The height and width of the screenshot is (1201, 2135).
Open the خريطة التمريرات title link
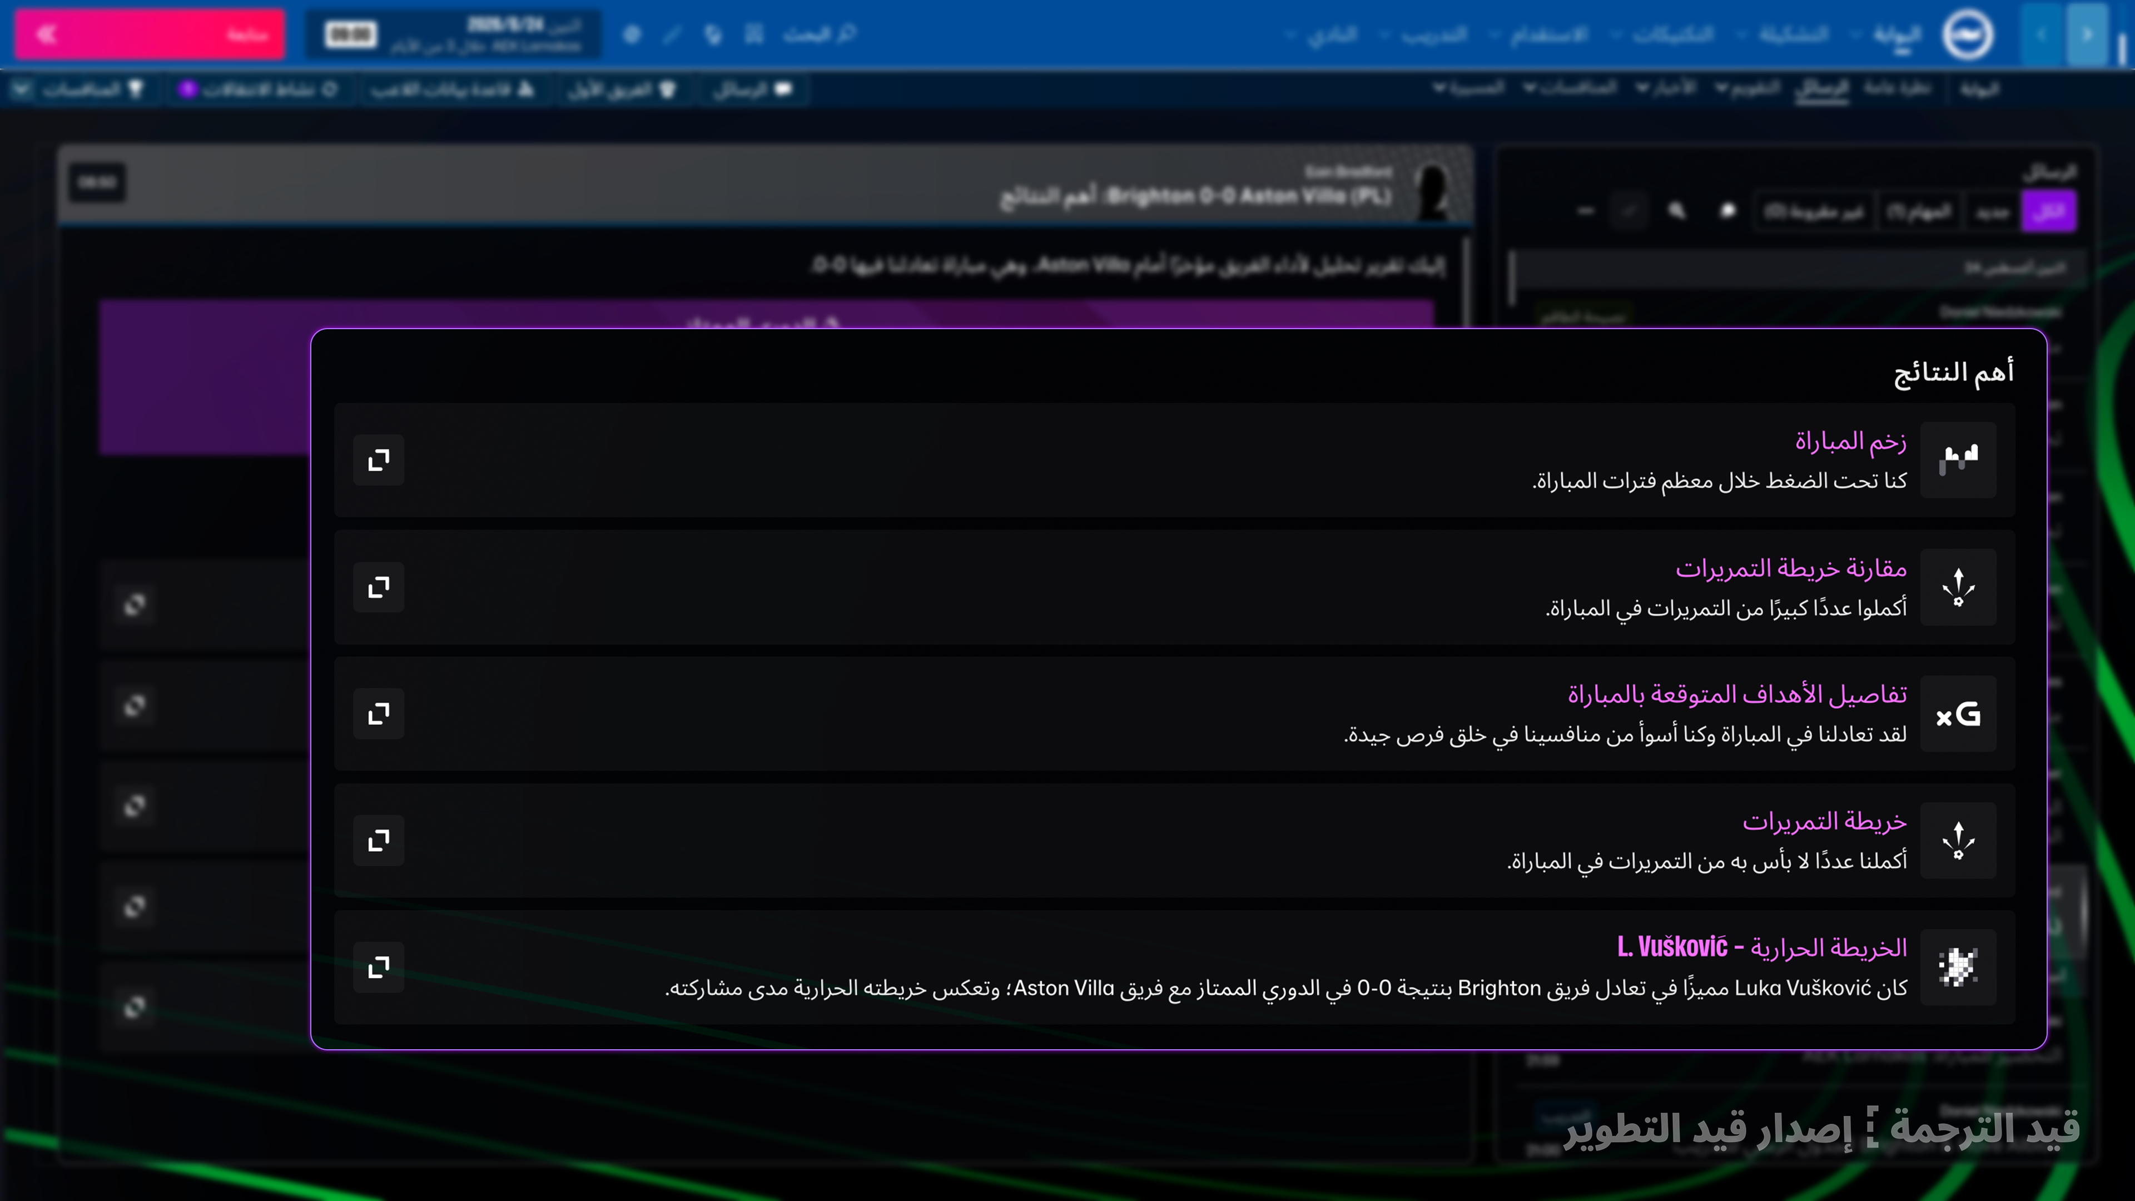1824,821
